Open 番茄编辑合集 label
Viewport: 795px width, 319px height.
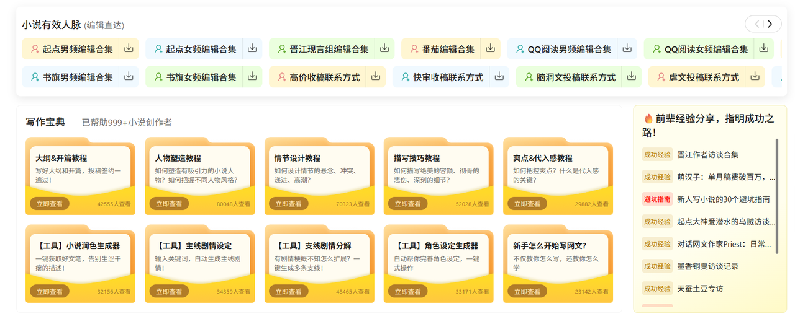click(x=448, y=49)
